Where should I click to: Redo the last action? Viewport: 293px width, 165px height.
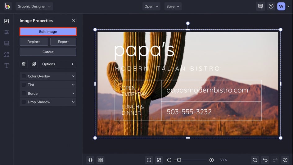(275, 160)
